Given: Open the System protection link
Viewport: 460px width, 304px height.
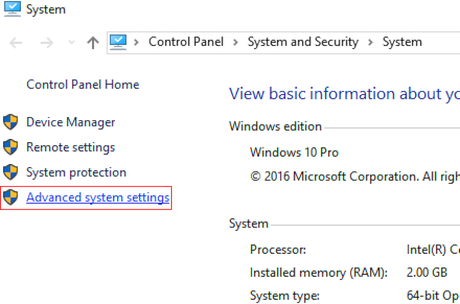Looking at the screenshot, I should click(x=76, y=172).
